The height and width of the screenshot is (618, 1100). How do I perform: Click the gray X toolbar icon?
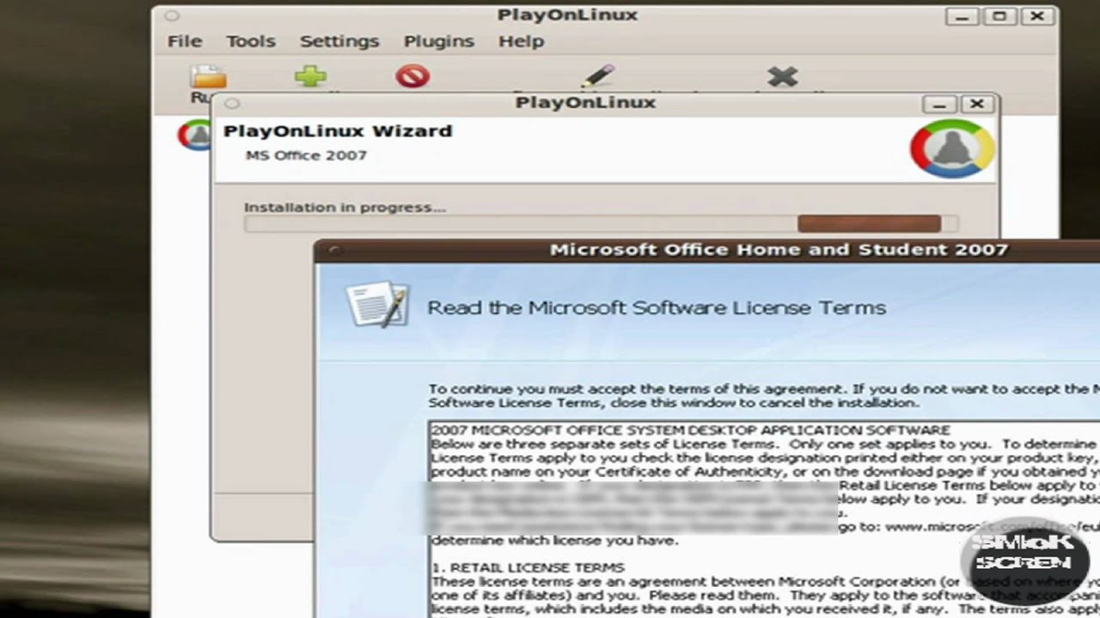click(782, 76)
